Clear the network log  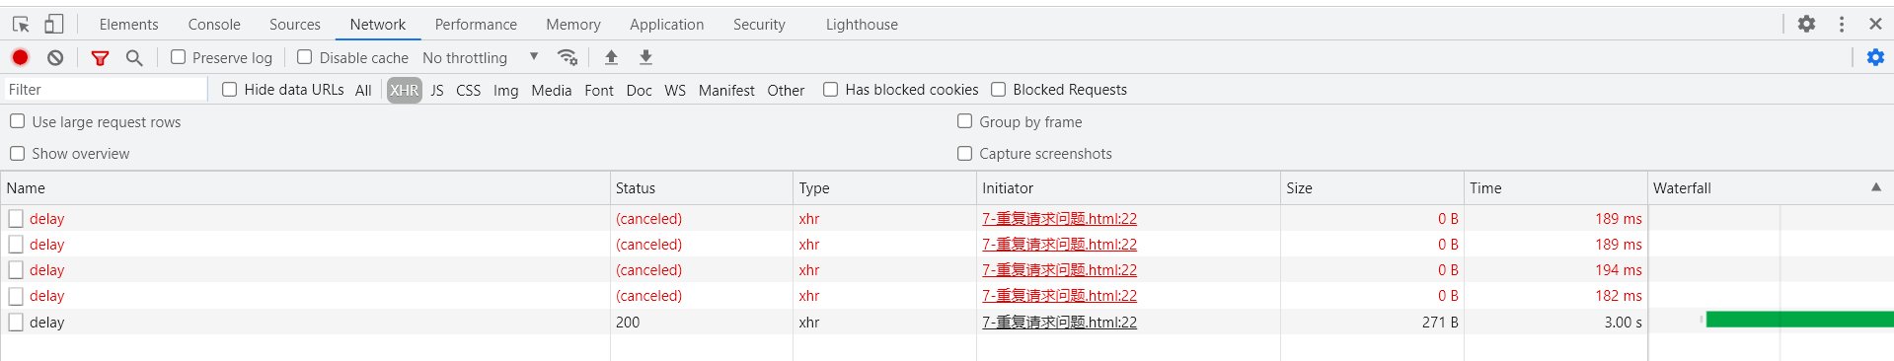55,57
